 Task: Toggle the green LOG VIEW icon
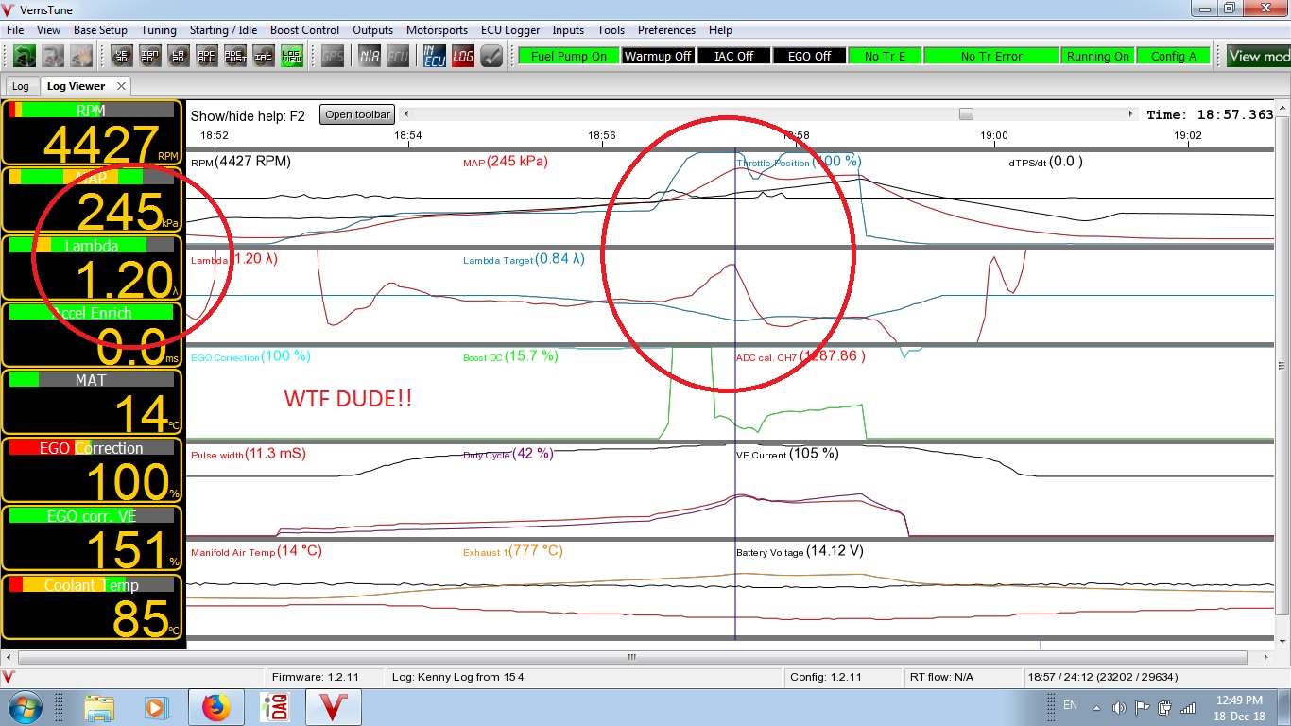(x=292, y=56)
